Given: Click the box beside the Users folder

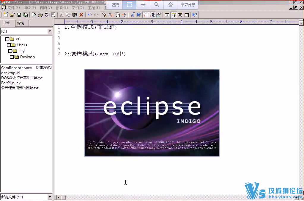Looking at the screenshot, I should pos(9,45).
